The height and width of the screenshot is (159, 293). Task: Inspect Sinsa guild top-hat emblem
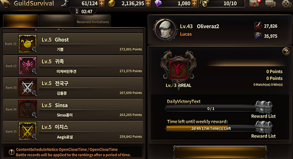(28, 109)
